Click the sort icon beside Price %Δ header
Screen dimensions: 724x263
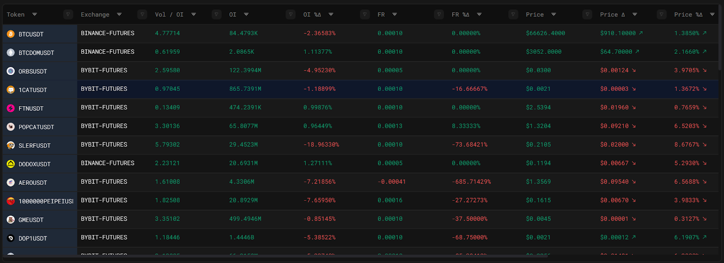coord(712,14)
